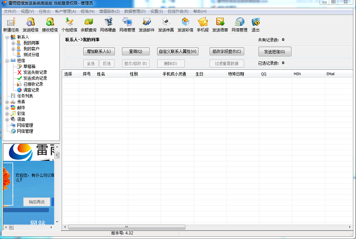Open the 网络硬盘 toolbar icon
The width and height of the screenshot is (356, 239).
tap(108, 24)
